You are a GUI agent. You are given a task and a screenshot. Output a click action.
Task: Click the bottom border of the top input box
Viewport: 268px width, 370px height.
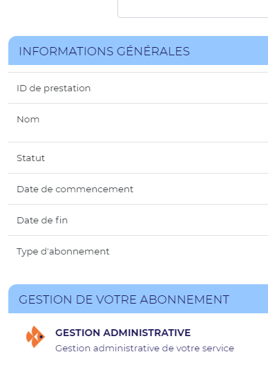click(193, 17)
